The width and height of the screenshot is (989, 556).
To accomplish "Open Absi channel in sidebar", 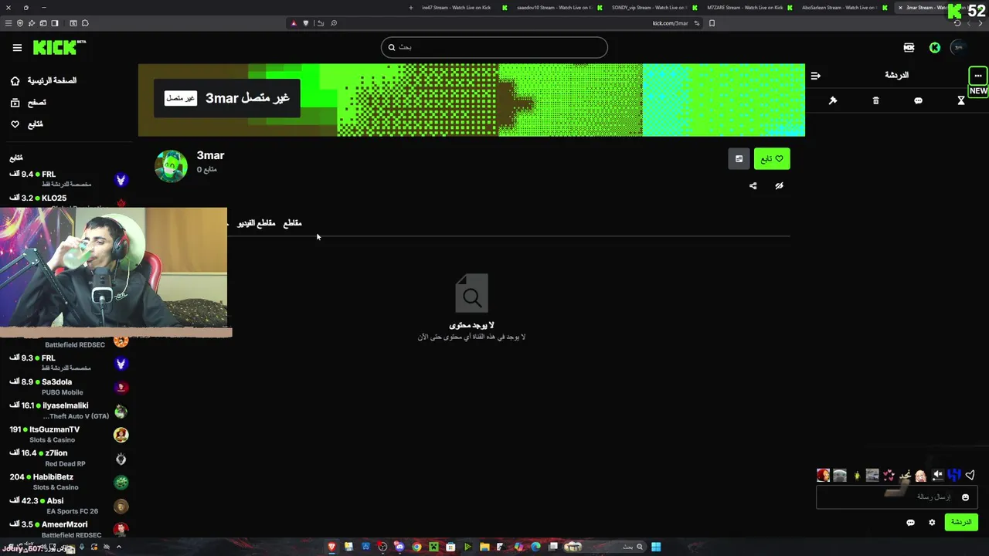I will [x=68, y=507].
